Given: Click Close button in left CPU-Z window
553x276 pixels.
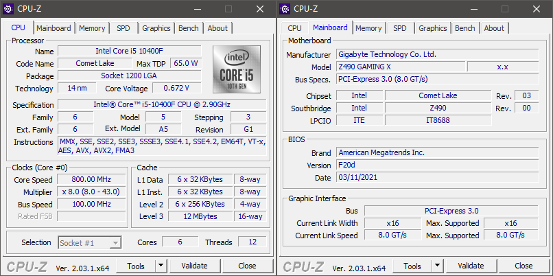Looking at the screenshot, I should coord(247,266).
